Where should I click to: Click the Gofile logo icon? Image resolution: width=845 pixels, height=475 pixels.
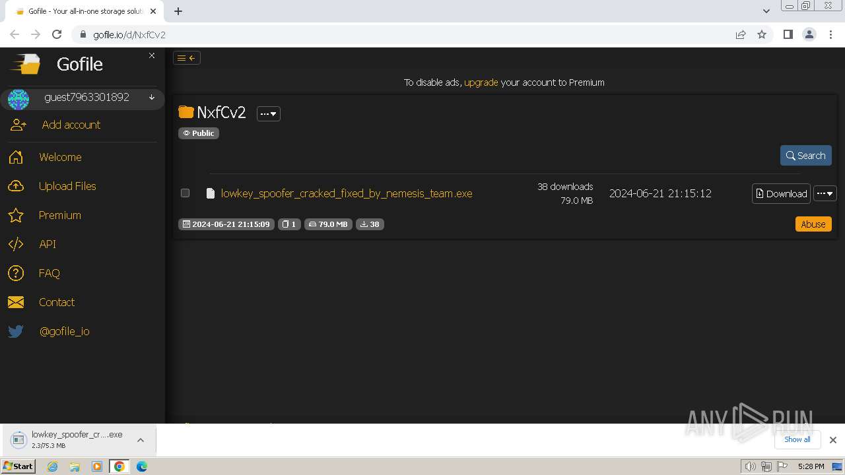(x=25, y=64)
